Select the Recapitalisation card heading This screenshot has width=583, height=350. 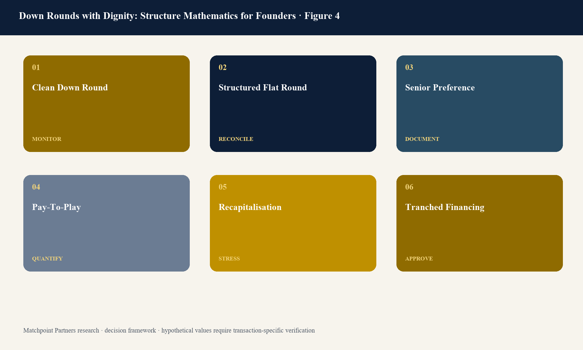(250, 207)
